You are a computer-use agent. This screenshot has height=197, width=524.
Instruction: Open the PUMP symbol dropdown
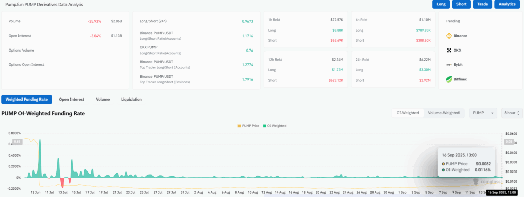pyautogui.click(x=483, y=113)
